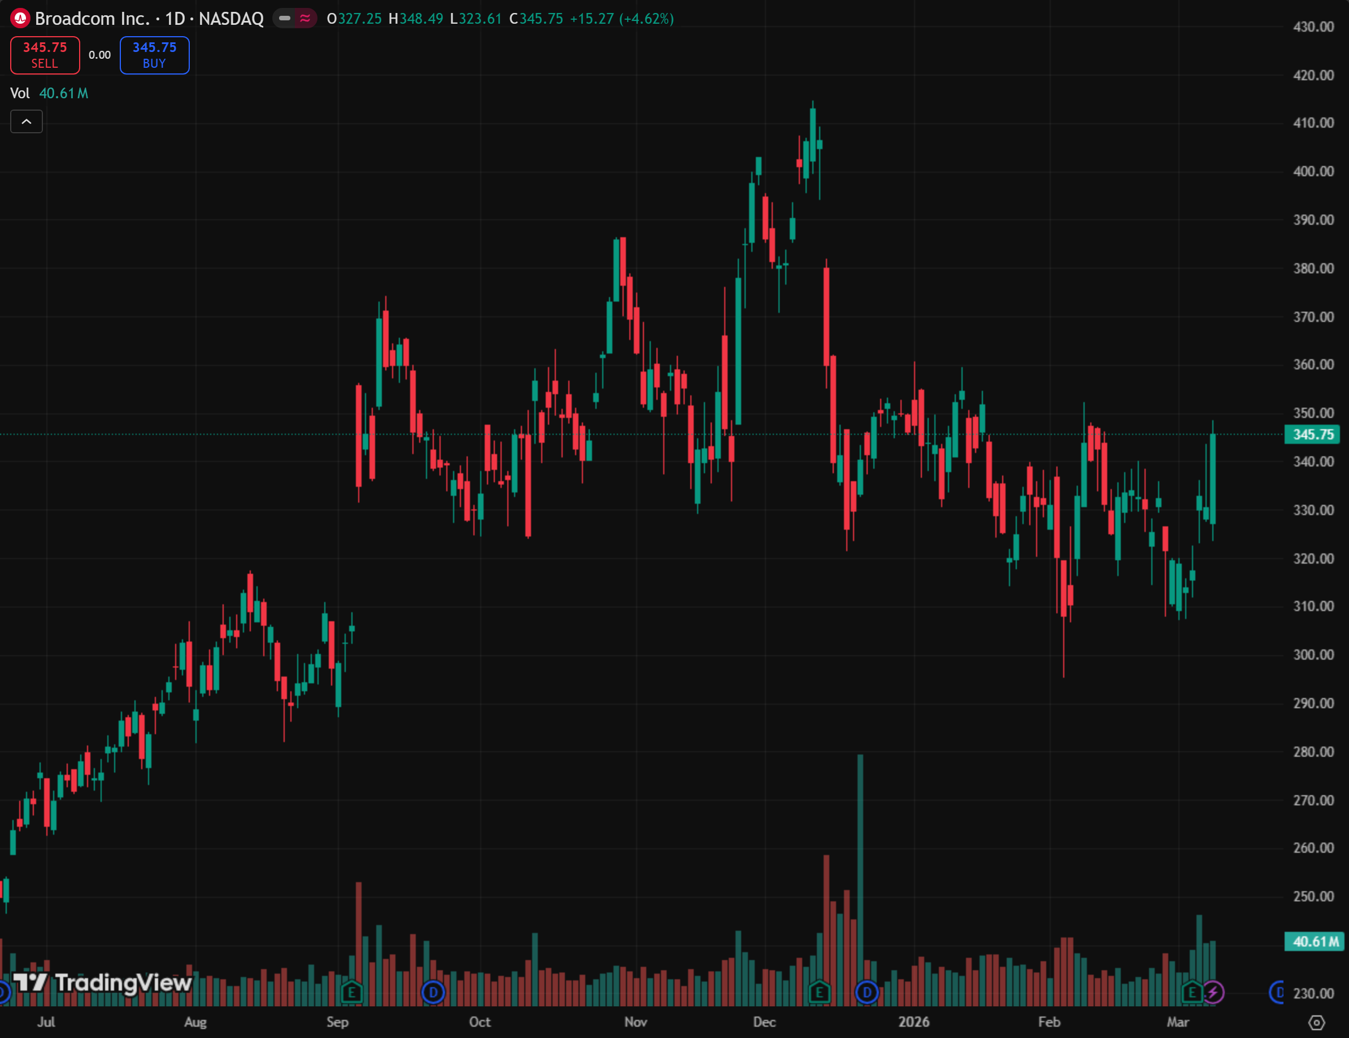Screen dimensions: 1349x1038
Task: Click the Vol indicator legend label
Action: point(20,93)
